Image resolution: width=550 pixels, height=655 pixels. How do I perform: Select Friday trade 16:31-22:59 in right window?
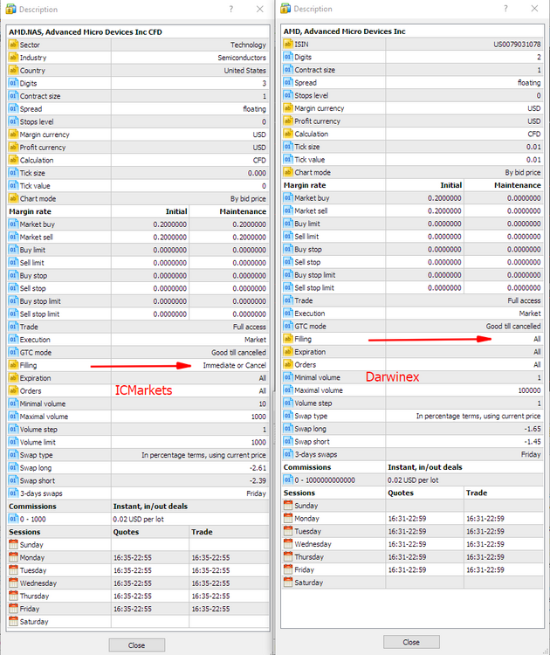pos(485,569)
